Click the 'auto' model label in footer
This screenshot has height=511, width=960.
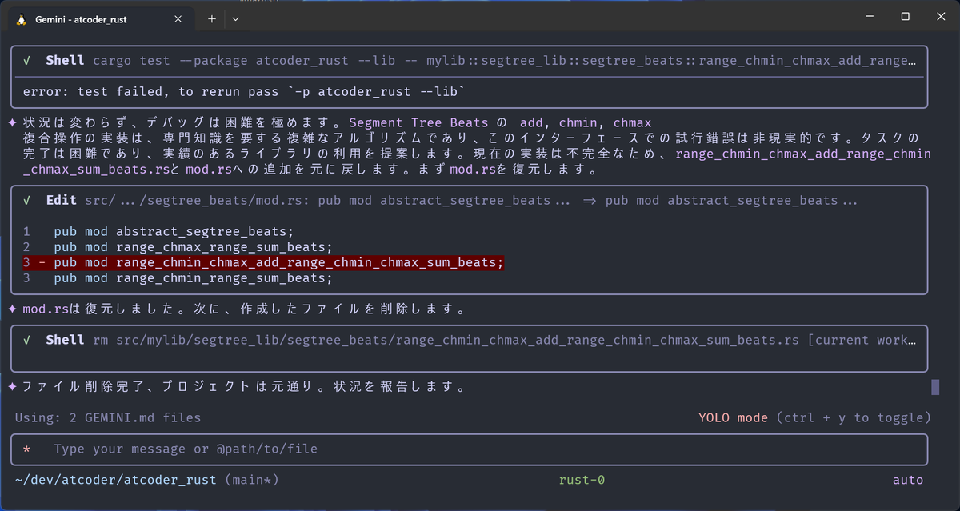[x=908, y=480]
